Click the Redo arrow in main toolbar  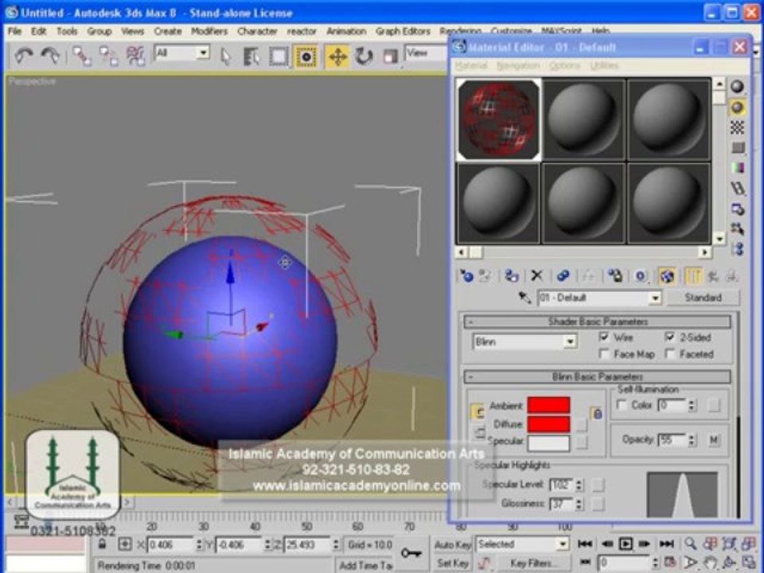pyautogui.click(x=49, y=56)
